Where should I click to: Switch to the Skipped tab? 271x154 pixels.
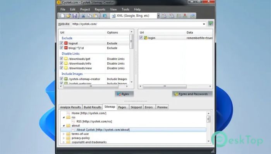coord(136,107)
